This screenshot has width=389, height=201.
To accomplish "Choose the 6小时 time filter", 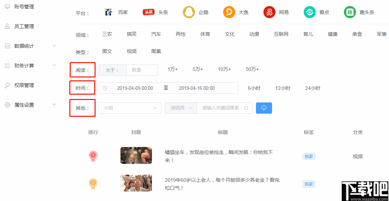I will point(254,88).
